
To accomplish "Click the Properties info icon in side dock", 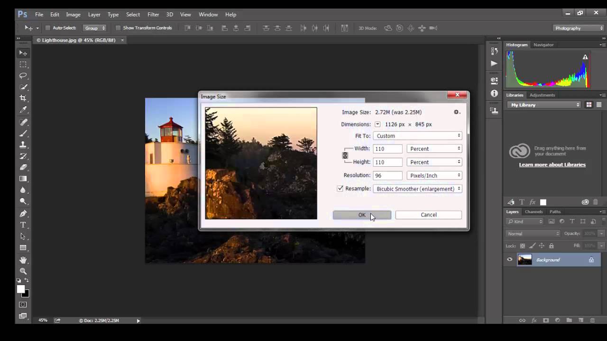I will 494,94.
